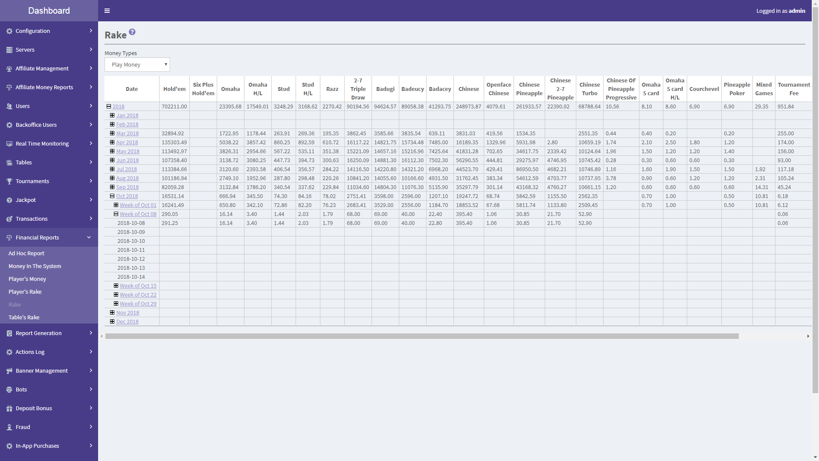Open Player's Money report
This screenshot has width=819, height=461.
tap(27, 279)
